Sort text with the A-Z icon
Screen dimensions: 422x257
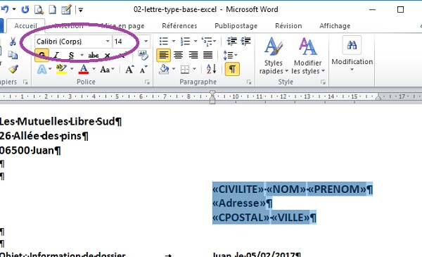point(211,69)
